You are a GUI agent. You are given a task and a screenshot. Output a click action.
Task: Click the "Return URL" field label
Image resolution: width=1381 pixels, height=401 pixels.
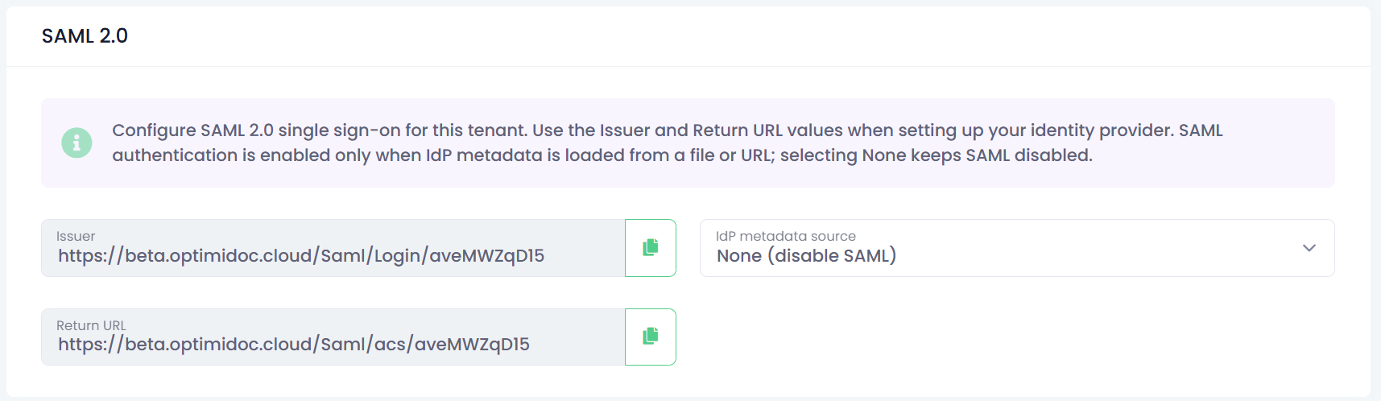point(91,325)
